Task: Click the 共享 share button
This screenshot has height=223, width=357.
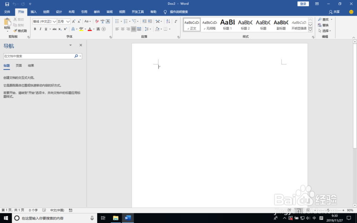Action: (x=334, y=12)
